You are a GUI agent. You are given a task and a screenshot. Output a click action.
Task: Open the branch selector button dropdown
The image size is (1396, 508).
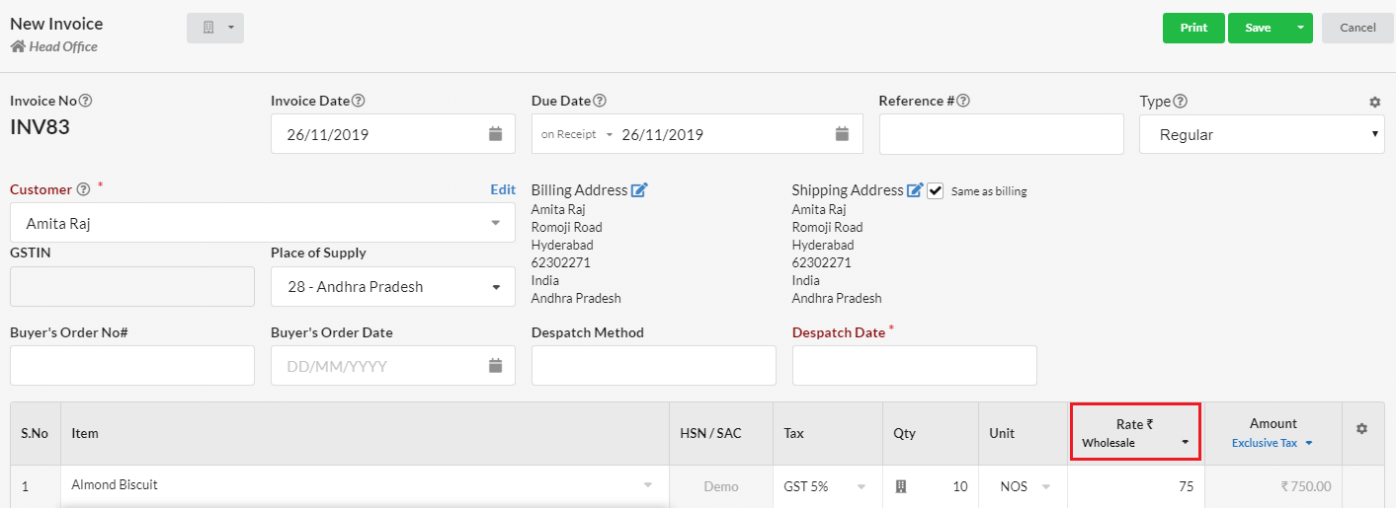coord(215,28)
